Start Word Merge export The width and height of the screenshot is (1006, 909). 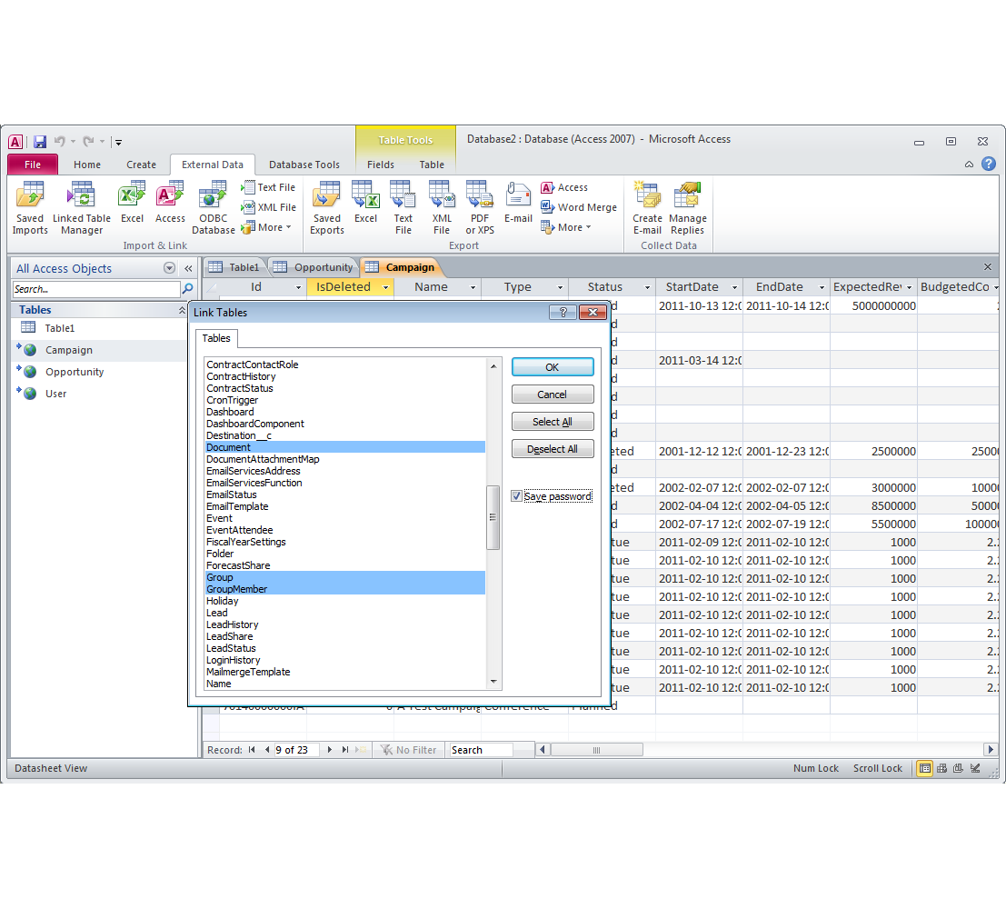tap(579, 207)
